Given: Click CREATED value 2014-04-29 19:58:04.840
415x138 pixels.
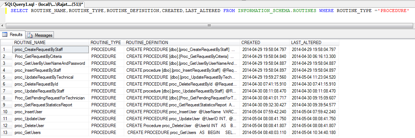Looking at the screenshot, I should [x=264, y=56].
